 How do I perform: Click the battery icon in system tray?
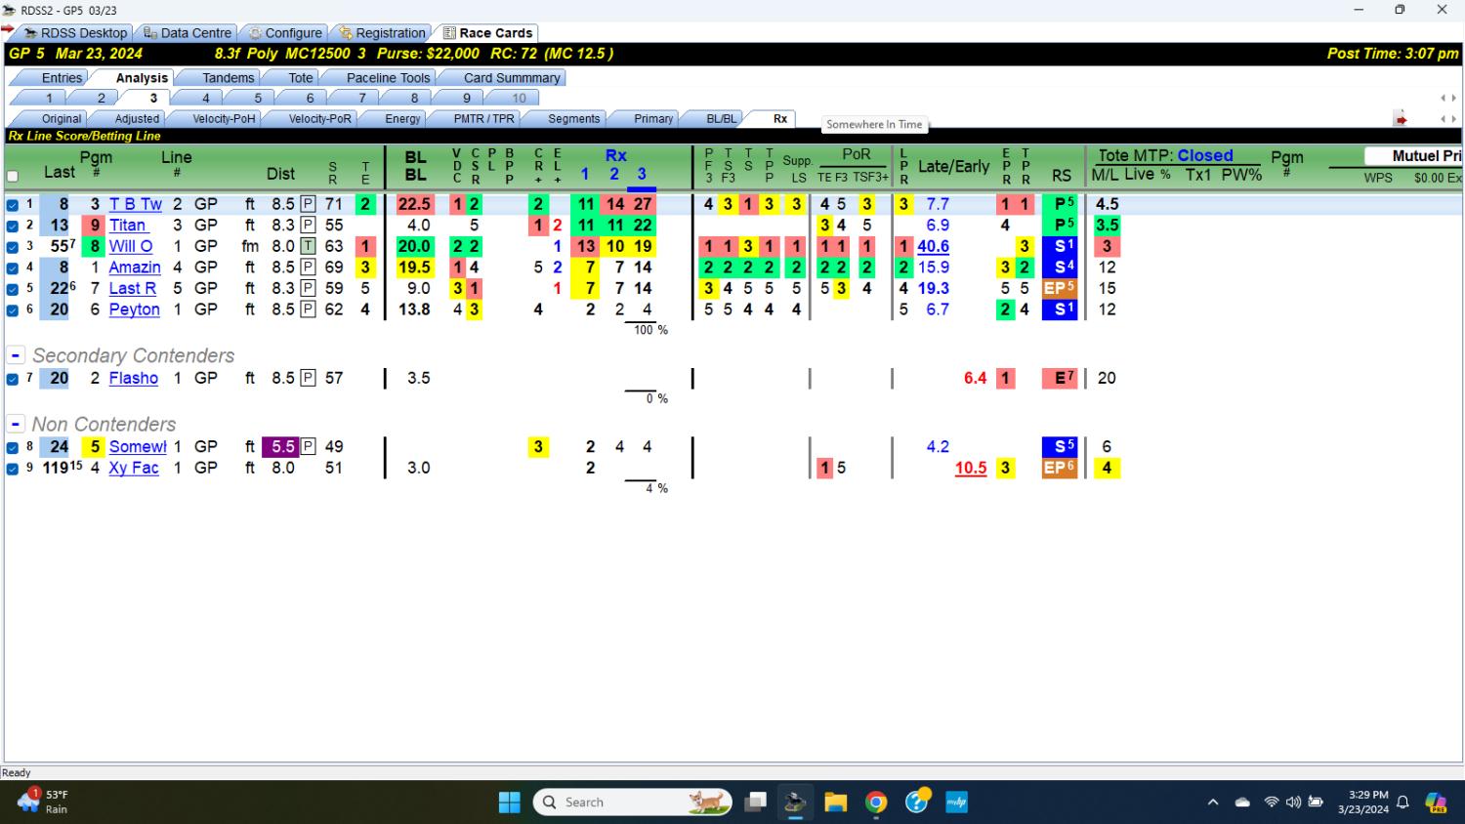click(1316, 803)
